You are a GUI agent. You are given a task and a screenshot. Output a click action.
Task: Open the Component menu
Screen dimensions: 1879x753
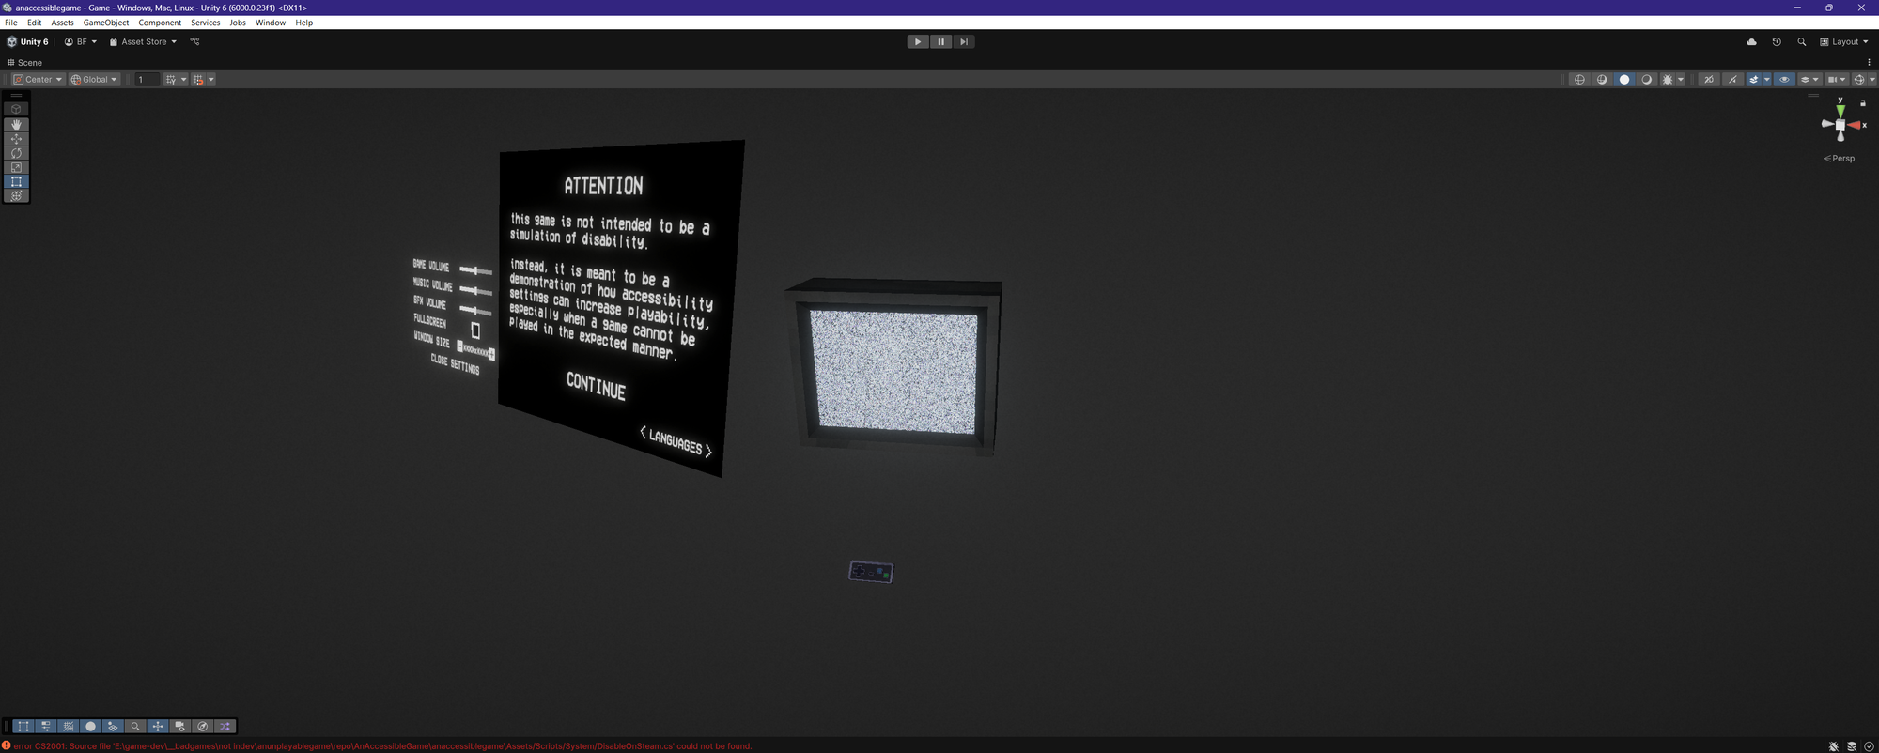160,23
